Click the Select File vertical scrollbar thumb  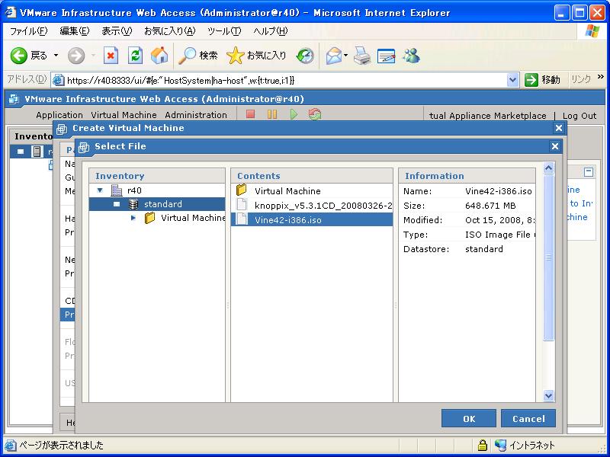tap(548, 257)
